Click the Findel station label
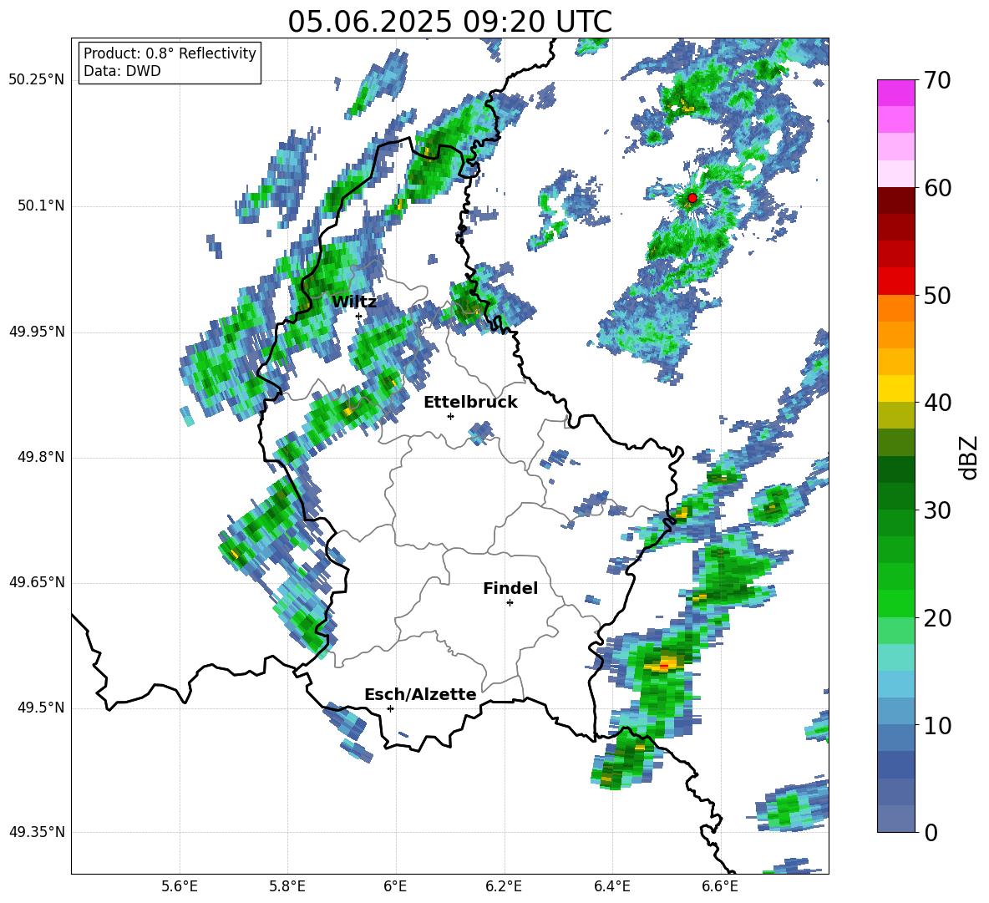Viewport: 989px width, 903px height. (x=510, y=588)
